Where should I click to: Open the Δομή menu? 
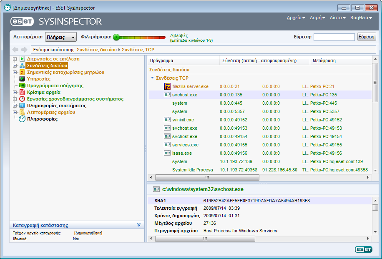point(317,18)
